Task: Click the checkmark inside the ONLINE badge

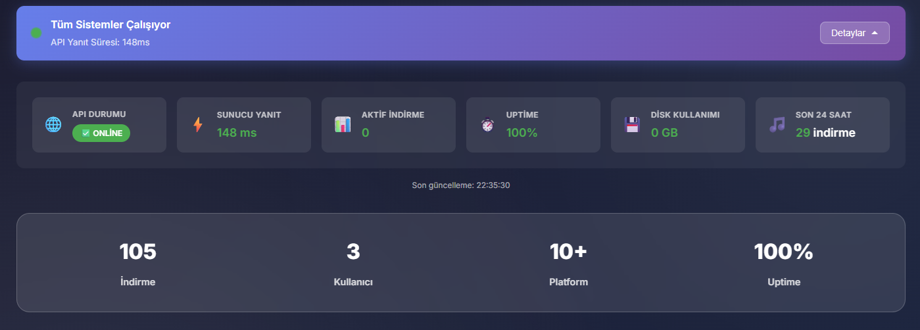Action: pos(85,133)
